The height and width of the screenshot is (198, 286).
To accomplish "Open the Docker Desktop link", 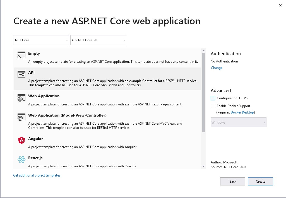I will (242, 112).
